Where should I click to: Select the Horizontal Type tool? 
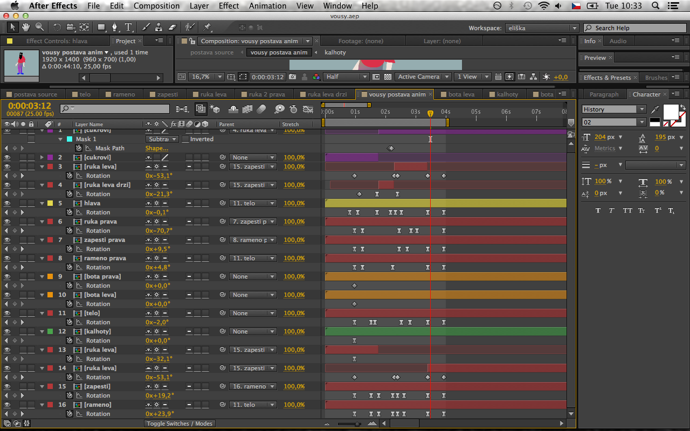click(x=129, y=27)
